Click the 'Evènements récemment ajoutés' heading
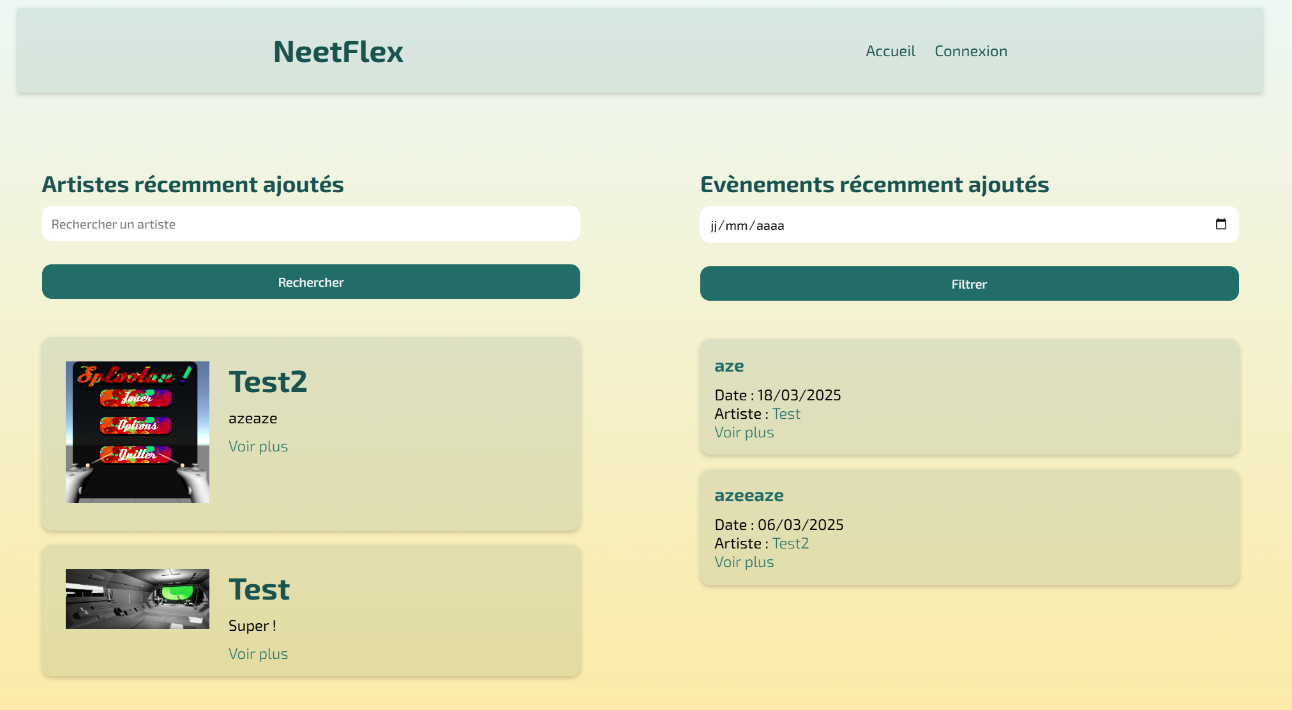This screenshot has height=710, width=1292. tap(875, 185)
